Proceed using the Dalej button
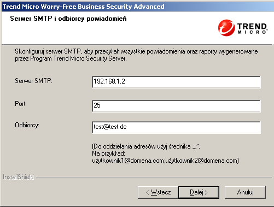Image resolution: width=274 pixels, height=207 pixels. coord(199,192)
